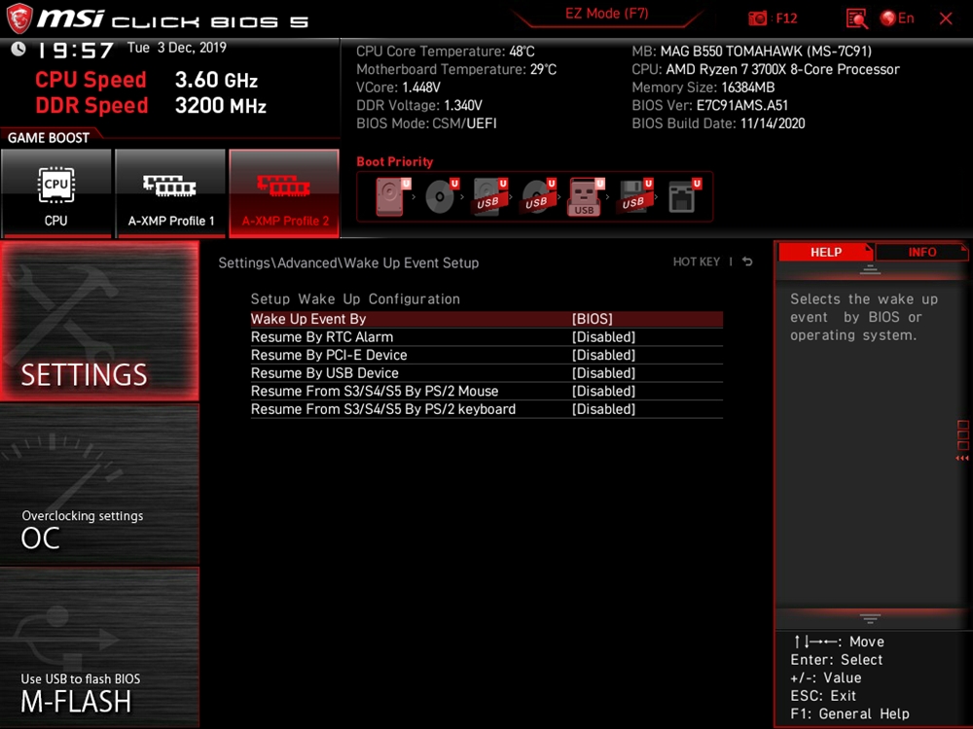Viewport: 973px width, 729px height.
Task: Select the USB CD/DVD boot device icon
Action: [x=539, y=196]
